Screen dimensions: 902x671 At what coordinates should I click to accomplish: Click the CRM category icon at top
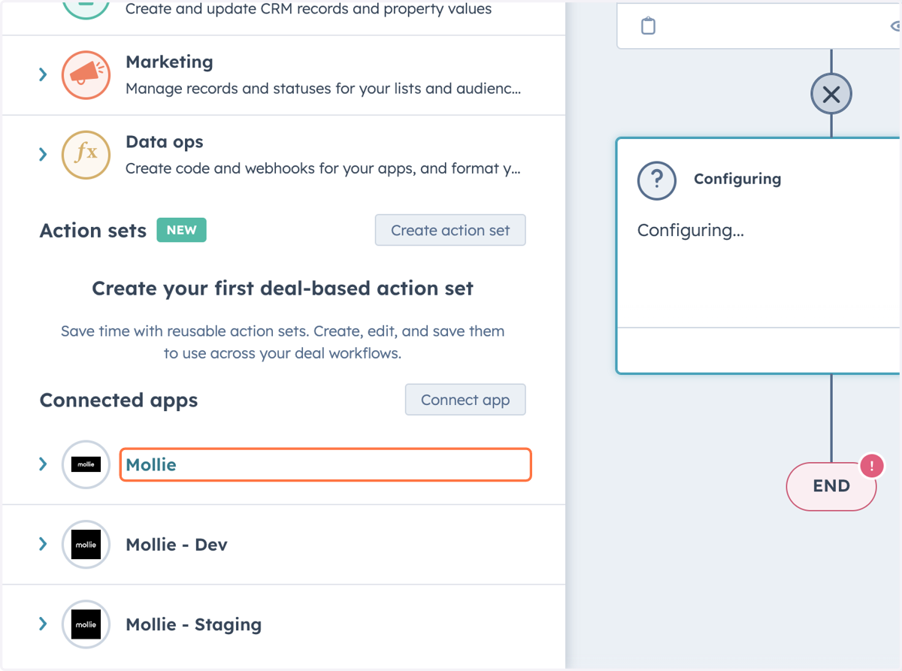click(86, 9)
